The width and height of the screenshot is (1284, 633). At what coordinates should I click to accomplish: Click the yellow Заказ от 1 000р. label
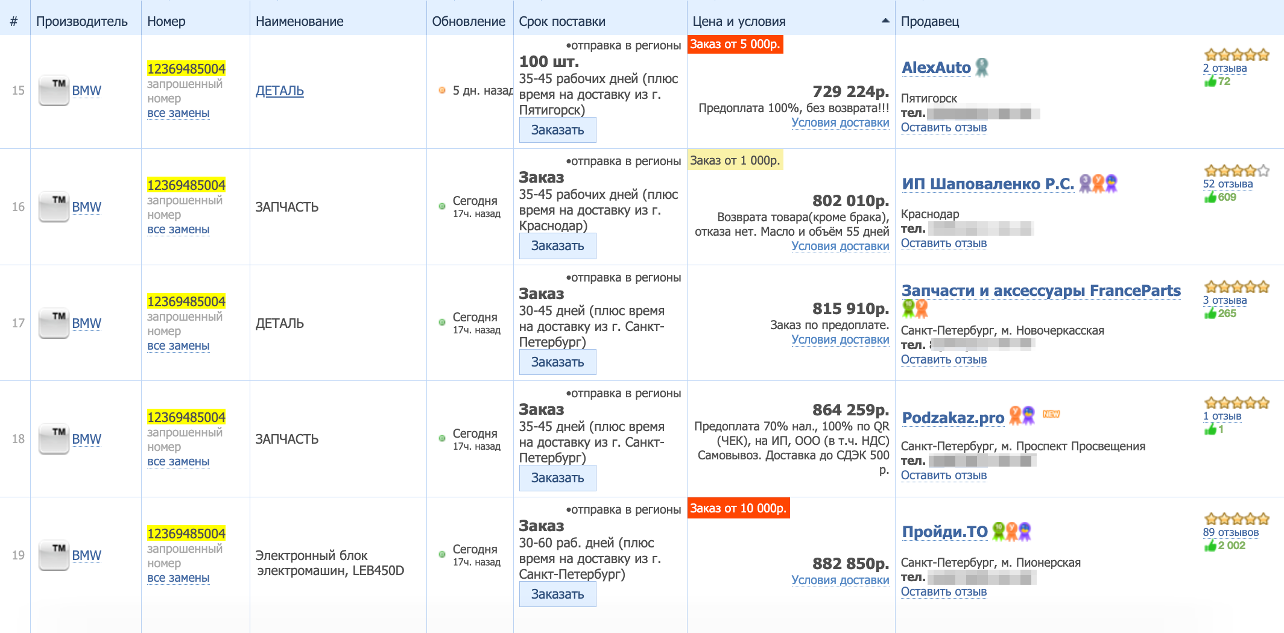click(x=735, y=160)
